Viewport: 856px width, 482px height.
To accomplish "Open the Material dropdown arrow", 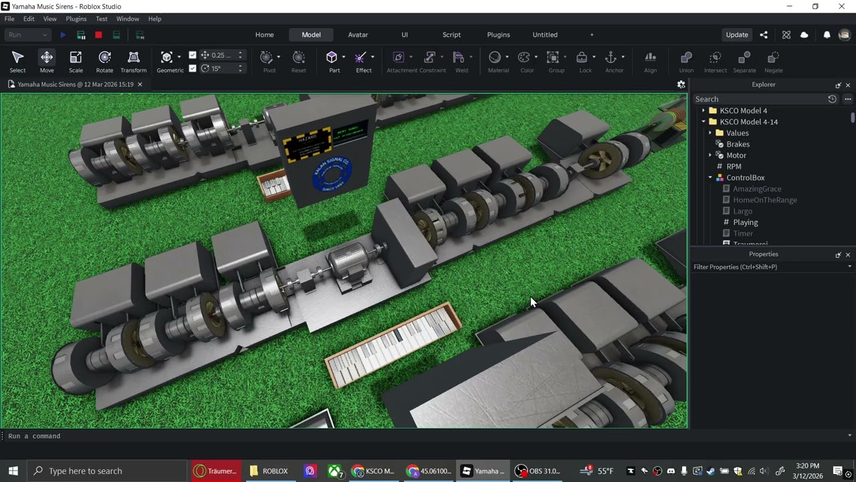I will coord(507,57).
